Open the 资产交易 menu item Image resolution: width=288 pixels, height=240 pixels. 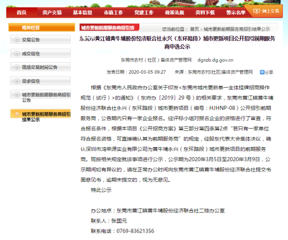coord(52,12)
